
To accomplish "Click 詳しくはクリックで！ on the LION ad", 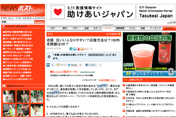I will pyautogui.click(x=149, y=73).
